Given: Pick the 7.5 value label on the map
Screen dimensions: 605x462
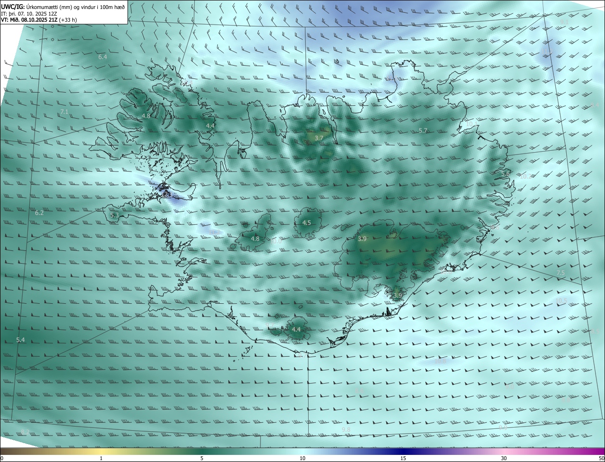Looking at the screenshot, I should pyautogui.click(x=561, y=273).
